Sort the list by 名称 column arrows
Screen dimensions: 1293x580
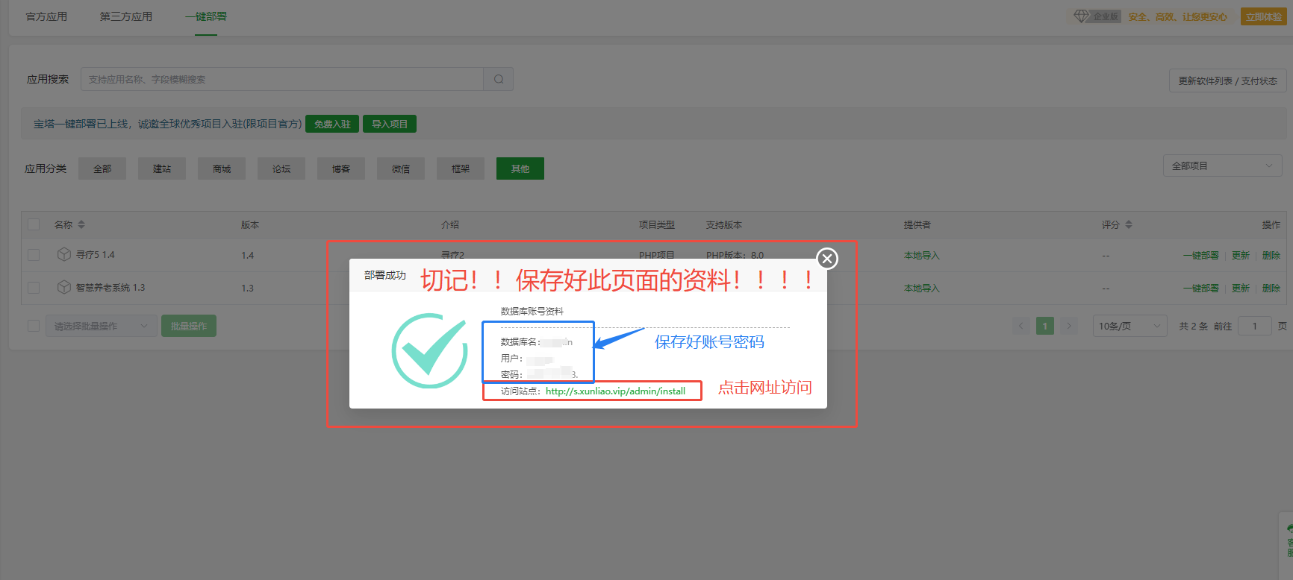pos(81,224)
